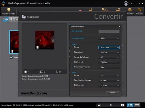Viewport: 145px width, 108px height.
Task: Filter library by photos icon
Action: coord(17,20)
